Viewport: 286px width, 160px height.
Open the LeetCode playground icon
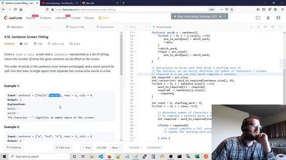(x=258, y=18)
